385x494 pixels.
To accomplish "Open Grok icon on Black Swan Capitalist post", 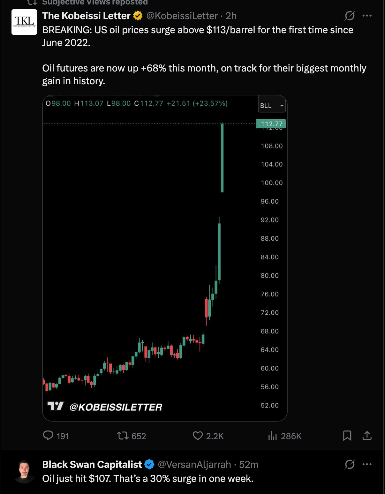I will point(350,464).
